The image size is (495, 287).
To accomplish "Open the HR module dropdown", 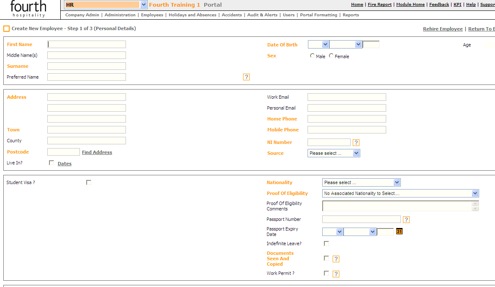I will tap(105, 5).
